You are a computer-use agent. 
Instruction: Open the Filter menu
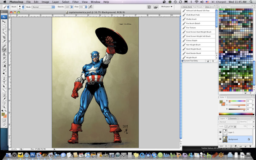(76, 2)
